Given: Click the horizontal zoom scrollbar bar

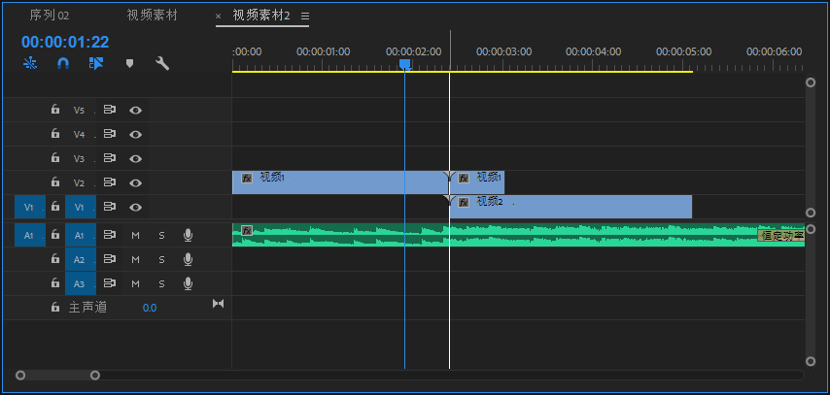Looking at the screenshot, I should 57,376.
